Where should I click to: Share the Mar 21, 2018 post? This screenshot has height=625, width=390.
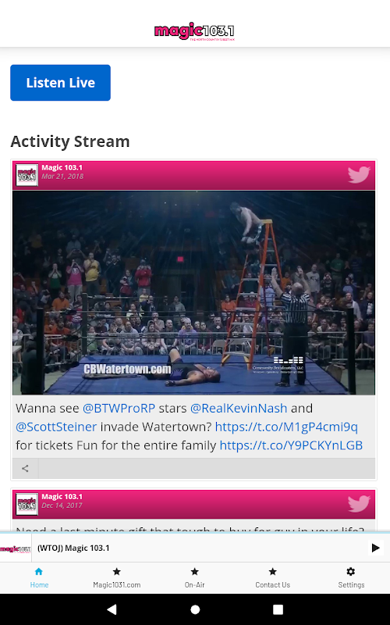point(25,468)
